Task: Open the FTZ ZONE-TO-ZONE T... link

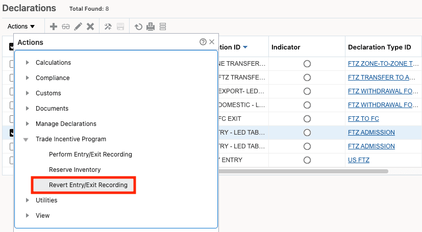Action: [383, 64]
